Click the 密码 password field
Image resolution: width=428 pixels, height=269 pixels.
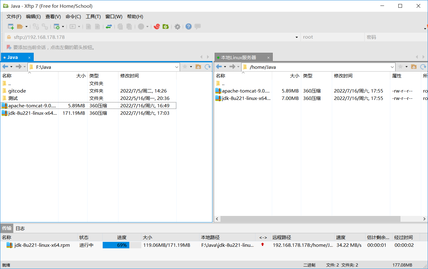(x=396, y=37)
